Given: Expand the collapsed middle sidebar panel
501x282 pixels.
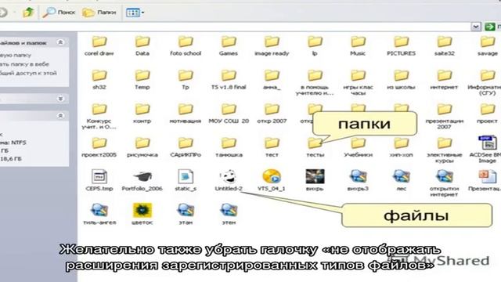Looking at the screenshot, I should coord(60,99).
